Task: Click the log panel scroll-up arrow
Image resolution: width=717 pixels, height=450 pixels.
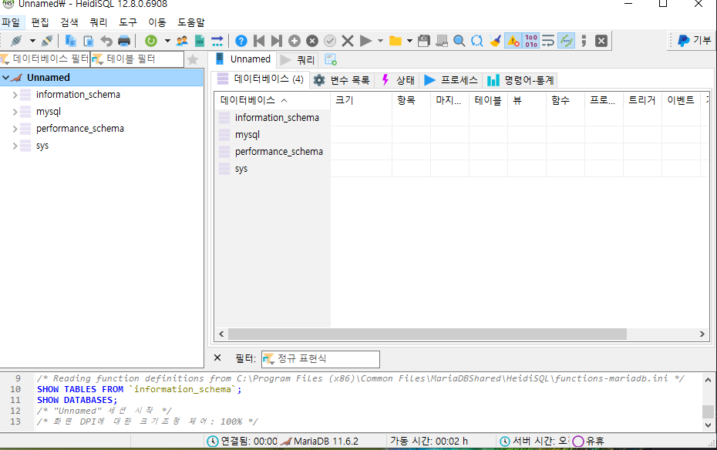Action: click(708, 380)
